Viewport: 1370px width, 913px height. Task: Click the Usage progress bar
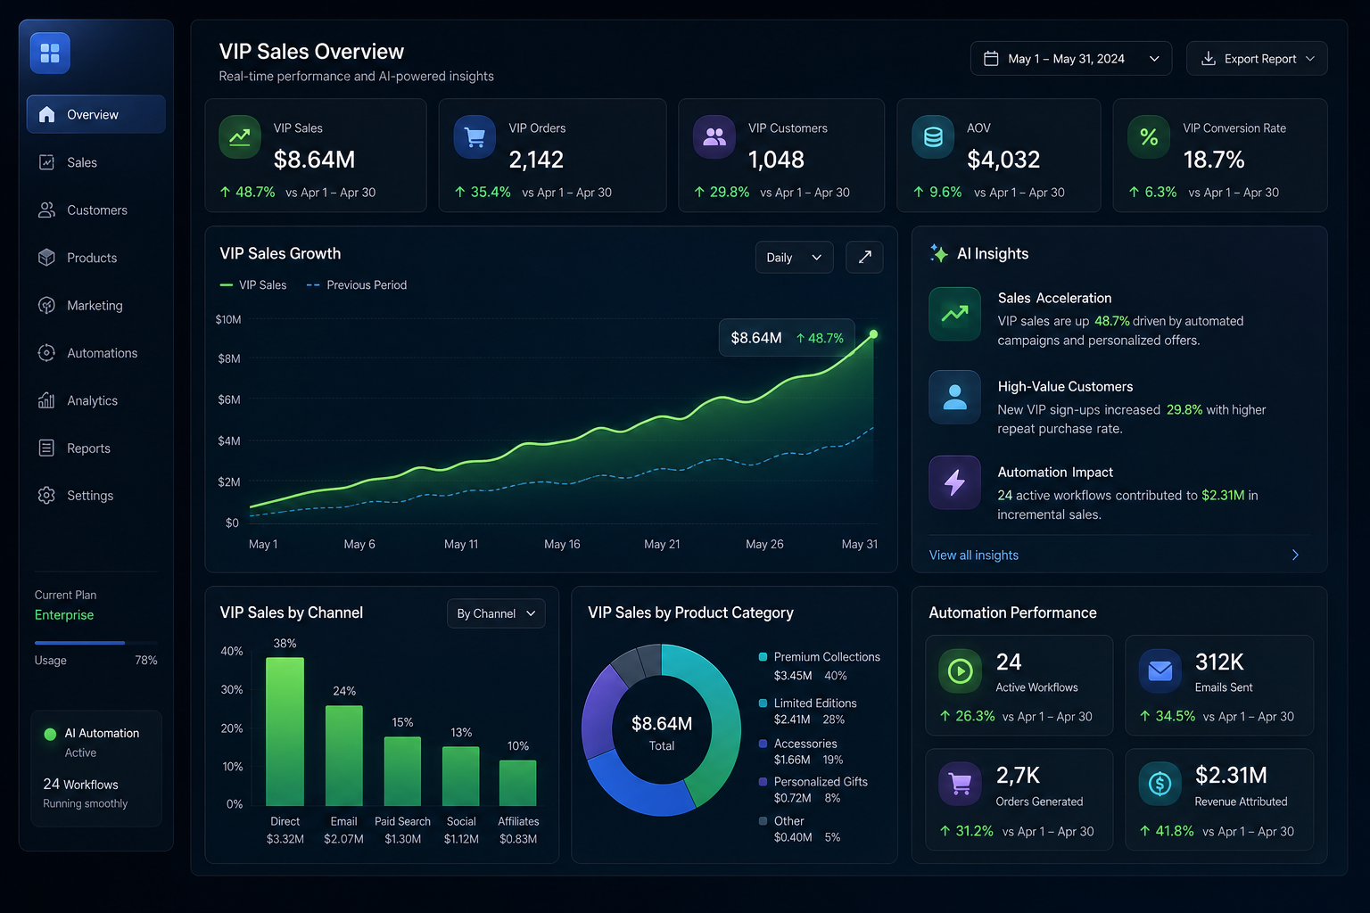coord(96,642)
